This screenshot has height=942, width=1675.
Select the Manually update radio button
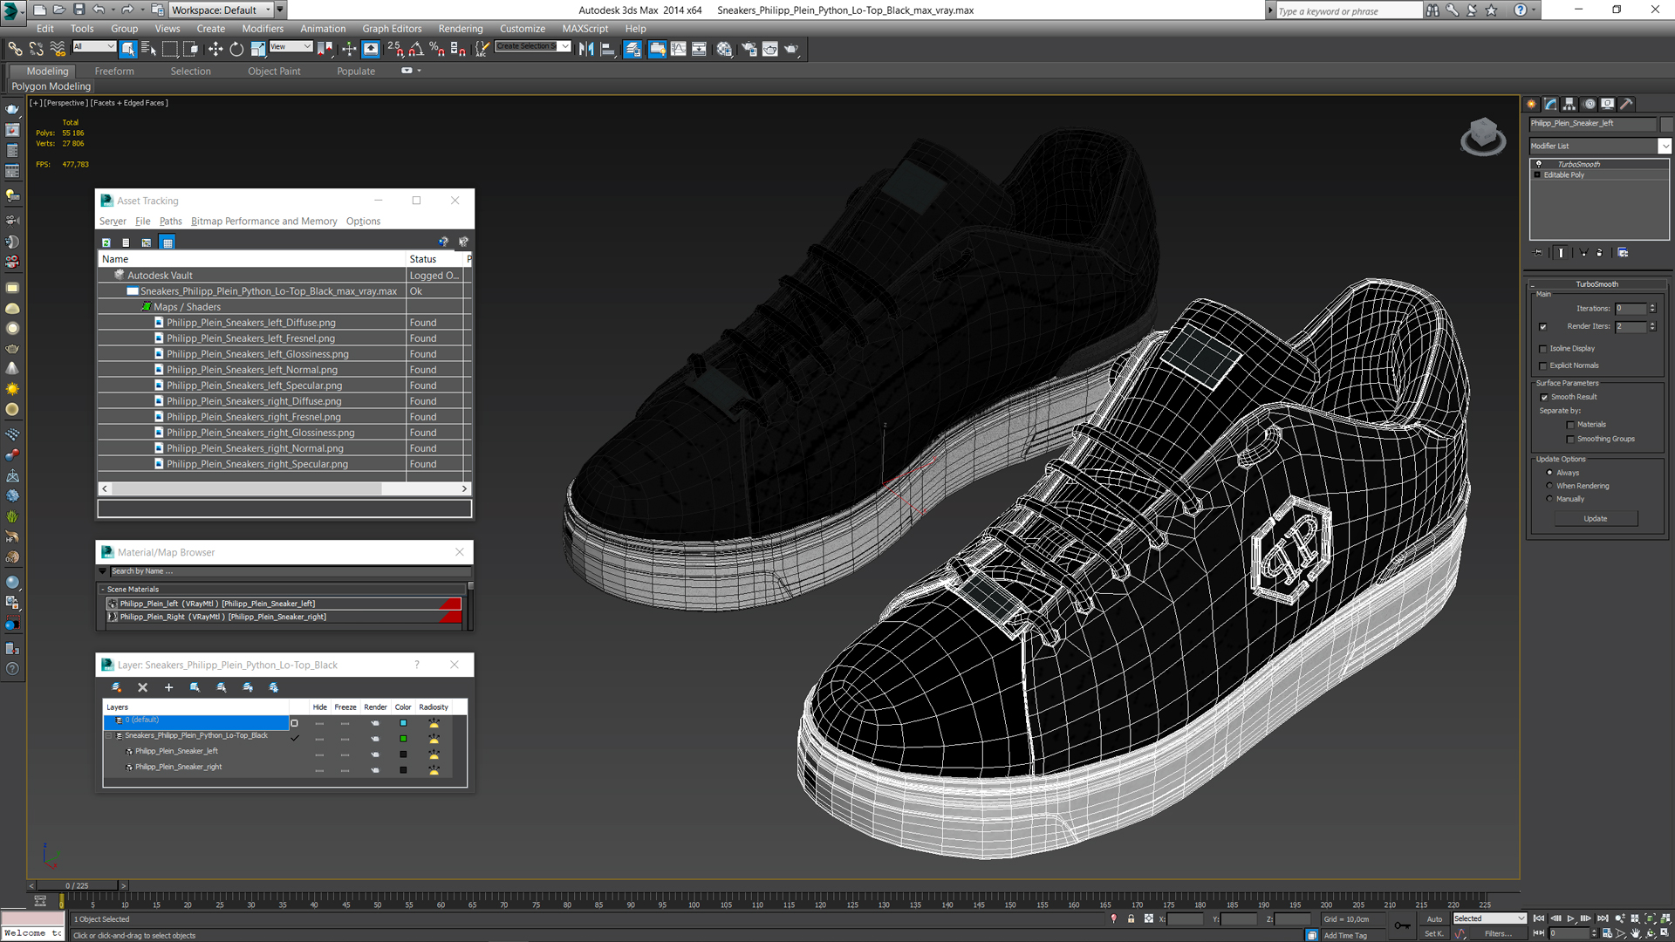tap(1549, 499)
